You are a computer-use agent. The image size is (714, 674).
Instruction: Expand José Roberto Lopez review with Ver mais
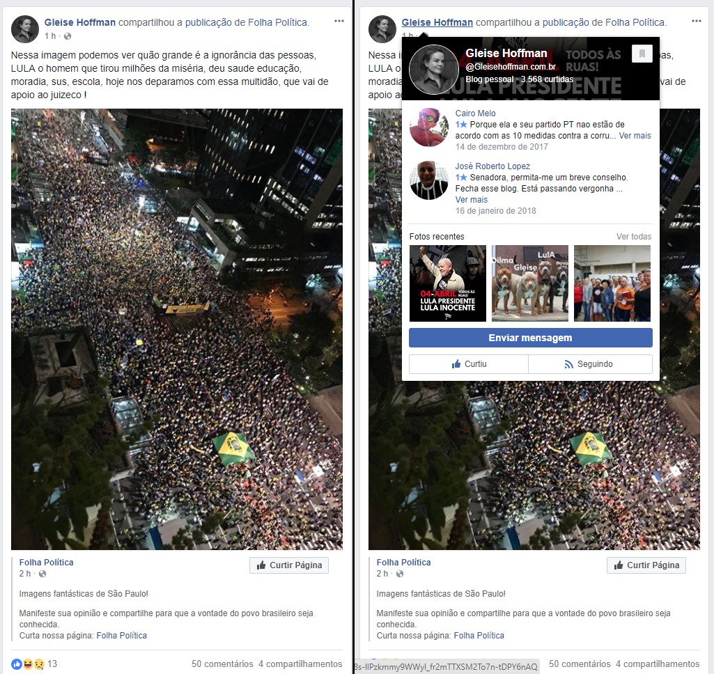coord(472,200)
